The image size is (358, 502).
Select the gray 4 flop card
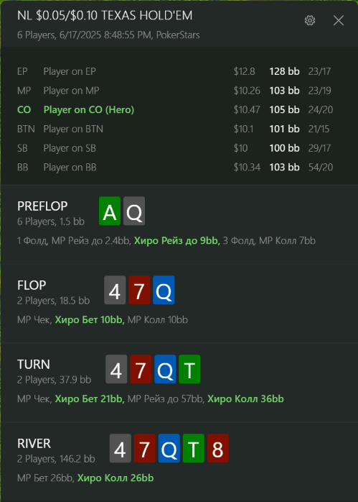115,290
